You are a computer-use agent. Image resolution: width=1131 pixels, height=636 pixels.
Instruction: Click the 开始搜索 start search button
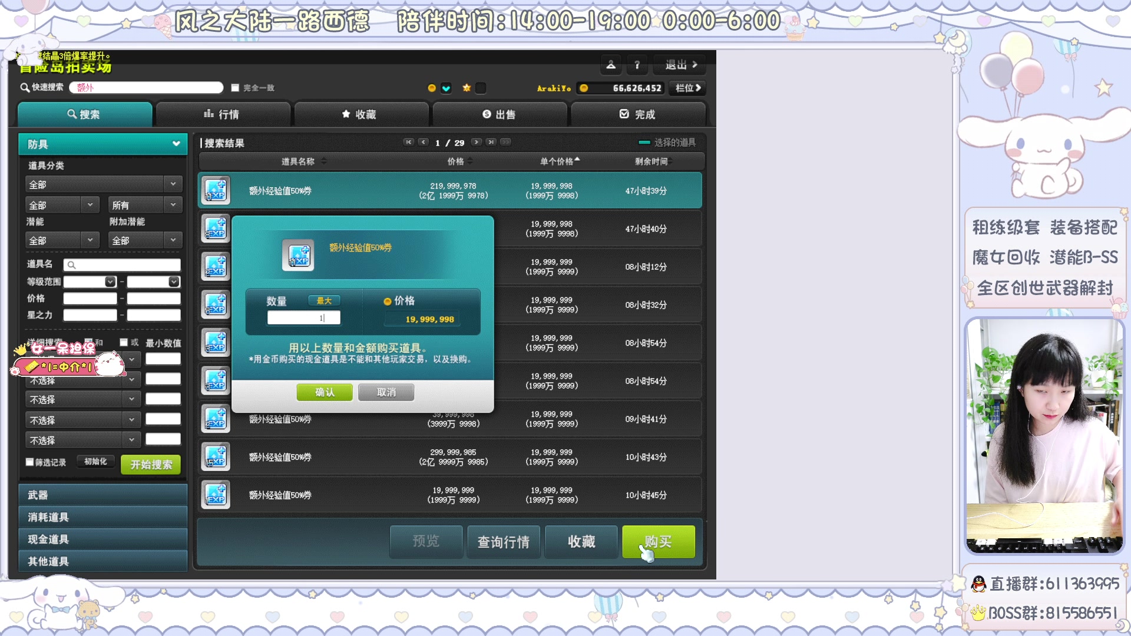tap(151, 465)
